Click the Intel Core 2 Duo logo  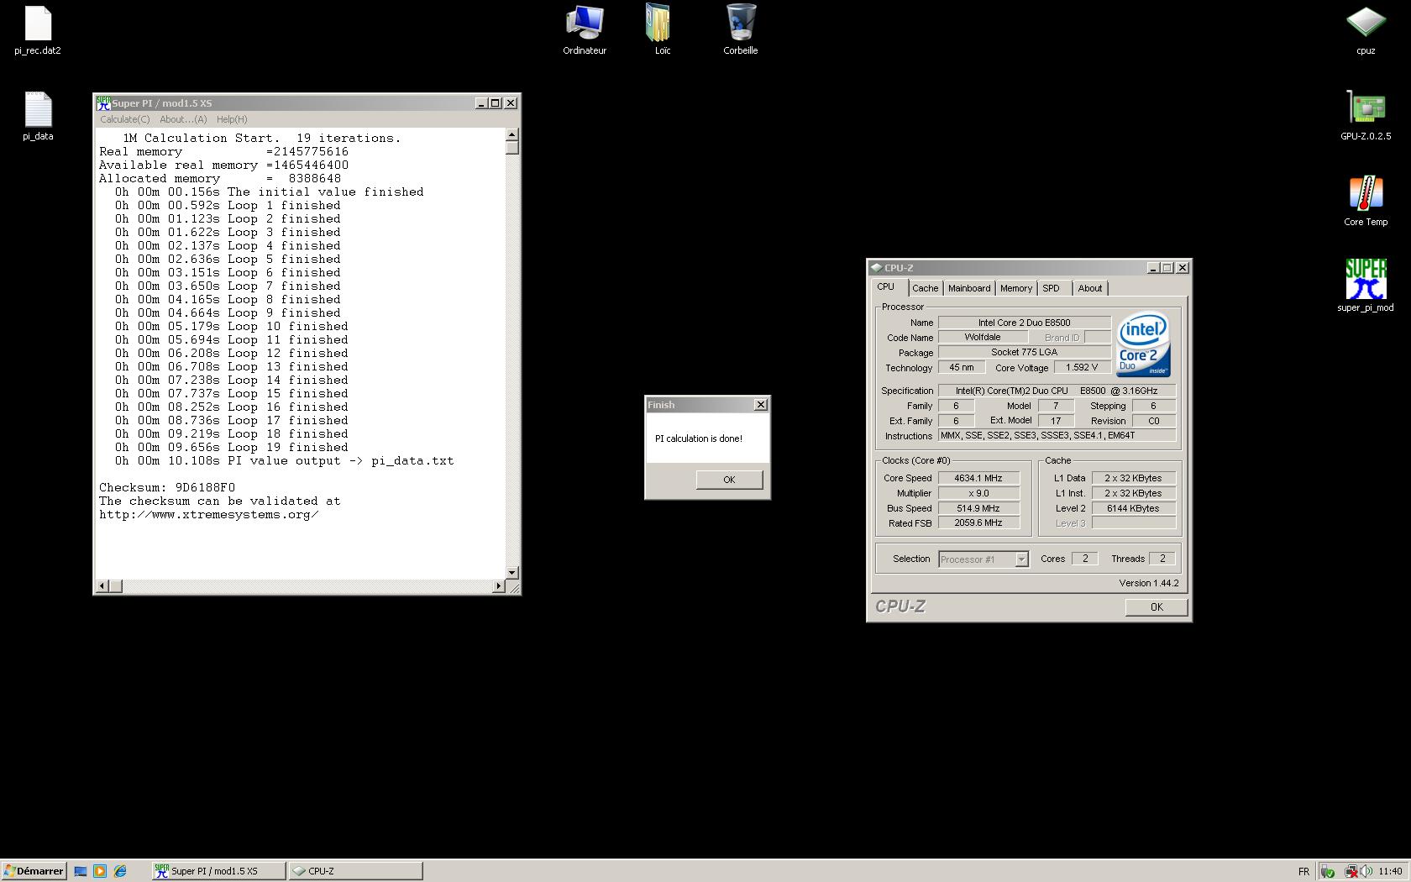1143,344
